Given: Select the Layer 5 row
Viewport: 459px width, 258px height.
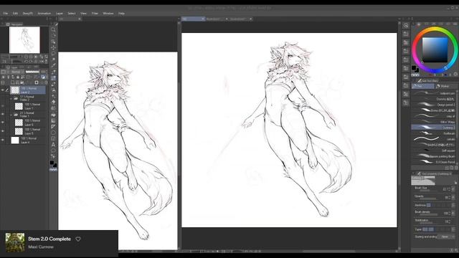Looking at the screenshot, I should pyautogui.click(x=29, y=131).
